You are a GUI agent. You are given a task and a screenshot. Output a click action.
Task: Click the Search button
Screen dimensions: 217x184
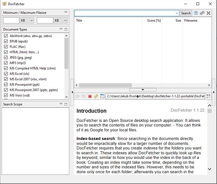point(186,13)
